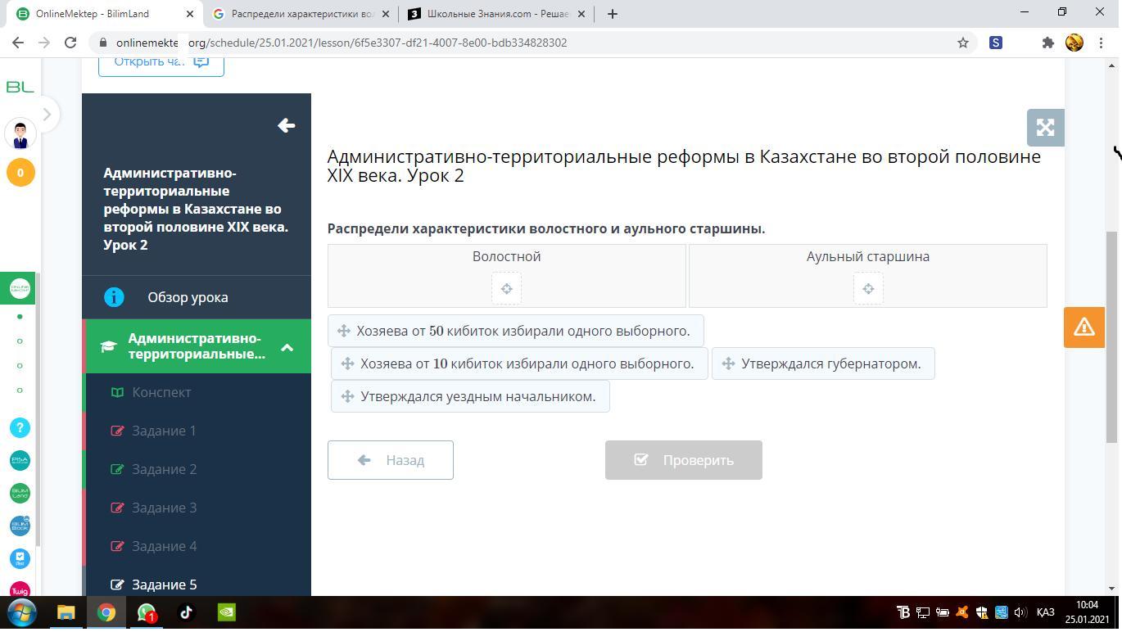The width and height of the screenshot is (1122, 632).
Task: Click the fullscreen expand arrows icon
Action: 1045,128
